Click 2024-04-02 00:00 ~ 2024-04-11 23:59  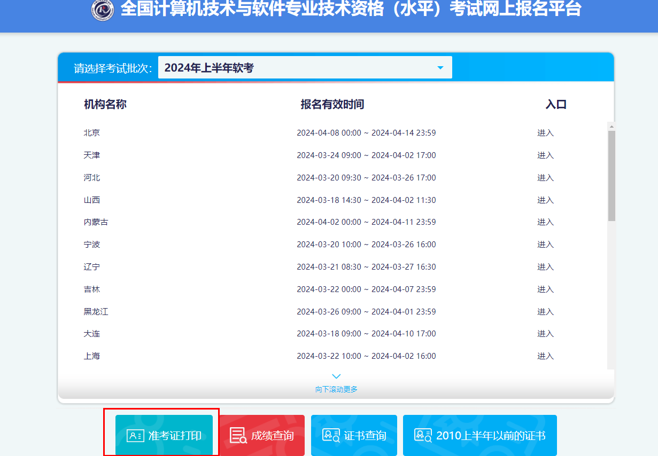(366, 222)
